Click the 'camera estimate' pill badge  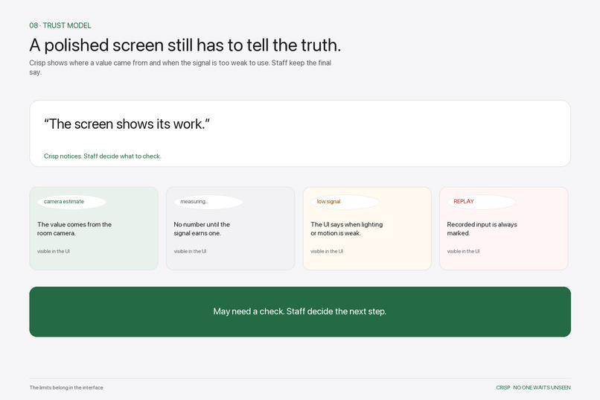71,202
